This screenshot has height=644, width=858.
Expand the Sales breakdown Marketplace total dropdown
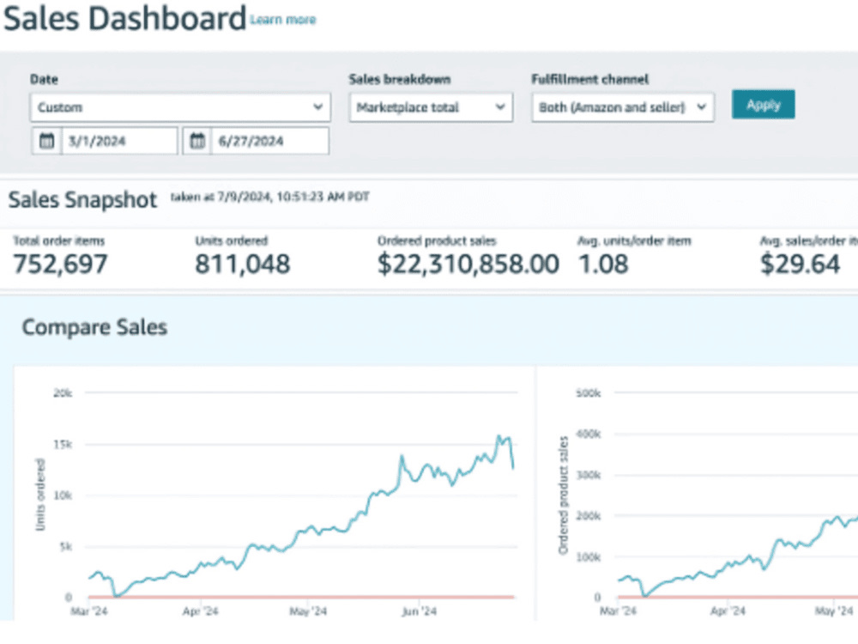tap(432, 106)
